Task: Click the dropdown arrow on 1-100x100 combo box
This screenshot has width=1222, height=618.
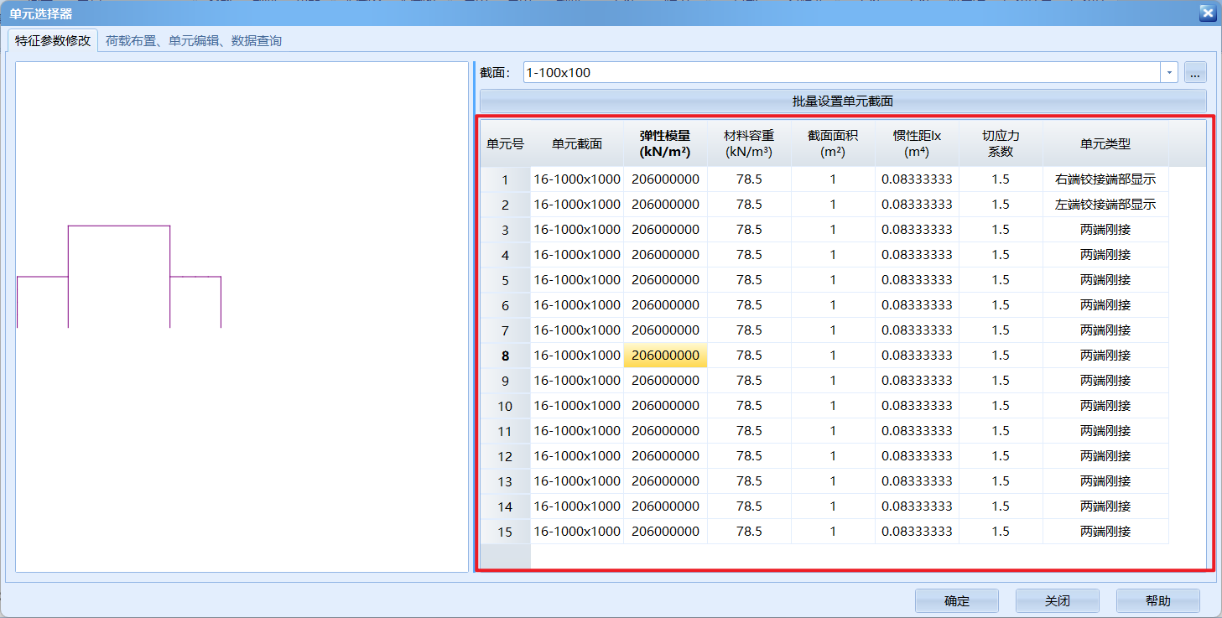Action: pyautogui.click(x=1168, y=72)
